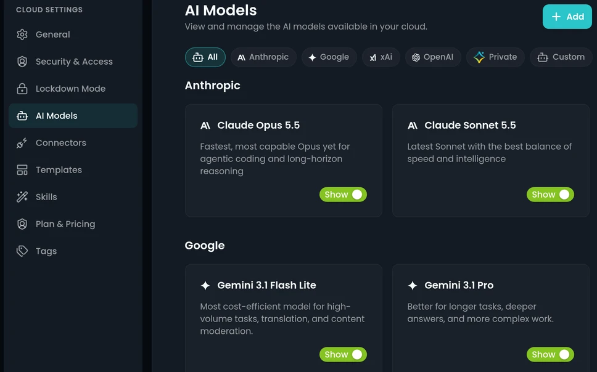Go to Lockdown Mode page

point(73,89)
